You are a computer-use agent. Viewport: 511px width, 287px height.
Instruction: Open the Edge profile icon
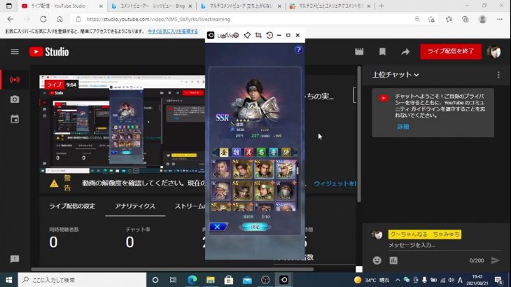tap(482, 19)
